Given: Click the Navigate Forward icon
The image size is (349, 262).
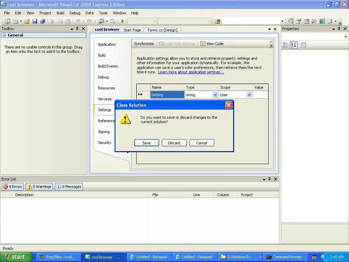Looking at the screenshot, I should 112,21.
